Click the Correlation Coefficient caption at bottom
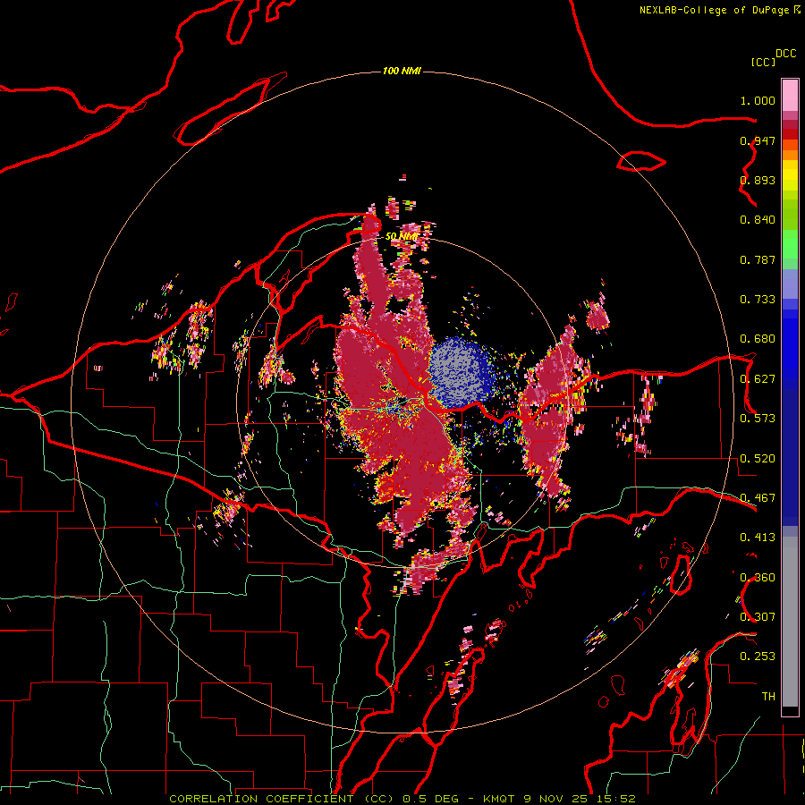 [x=402, y=799]
